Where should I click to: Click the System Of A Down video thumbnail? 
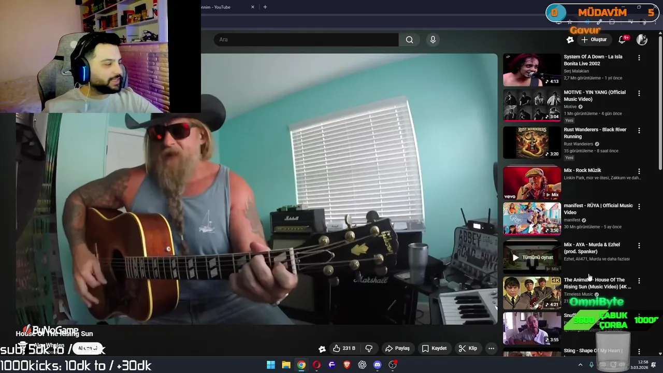coord(532,69)
